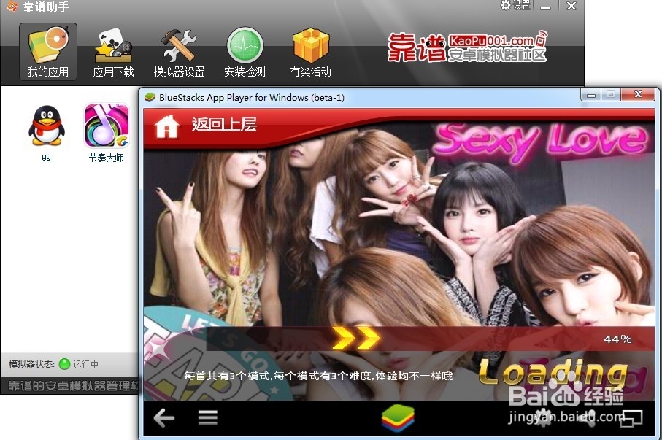
Task: Click the home icon in BlueStacks
Action: coord(166,126)
